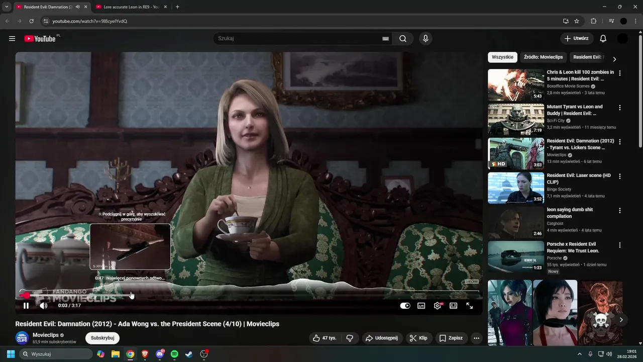643x362 pixels.
Task: Open more actions below the video
Action: 477,338
